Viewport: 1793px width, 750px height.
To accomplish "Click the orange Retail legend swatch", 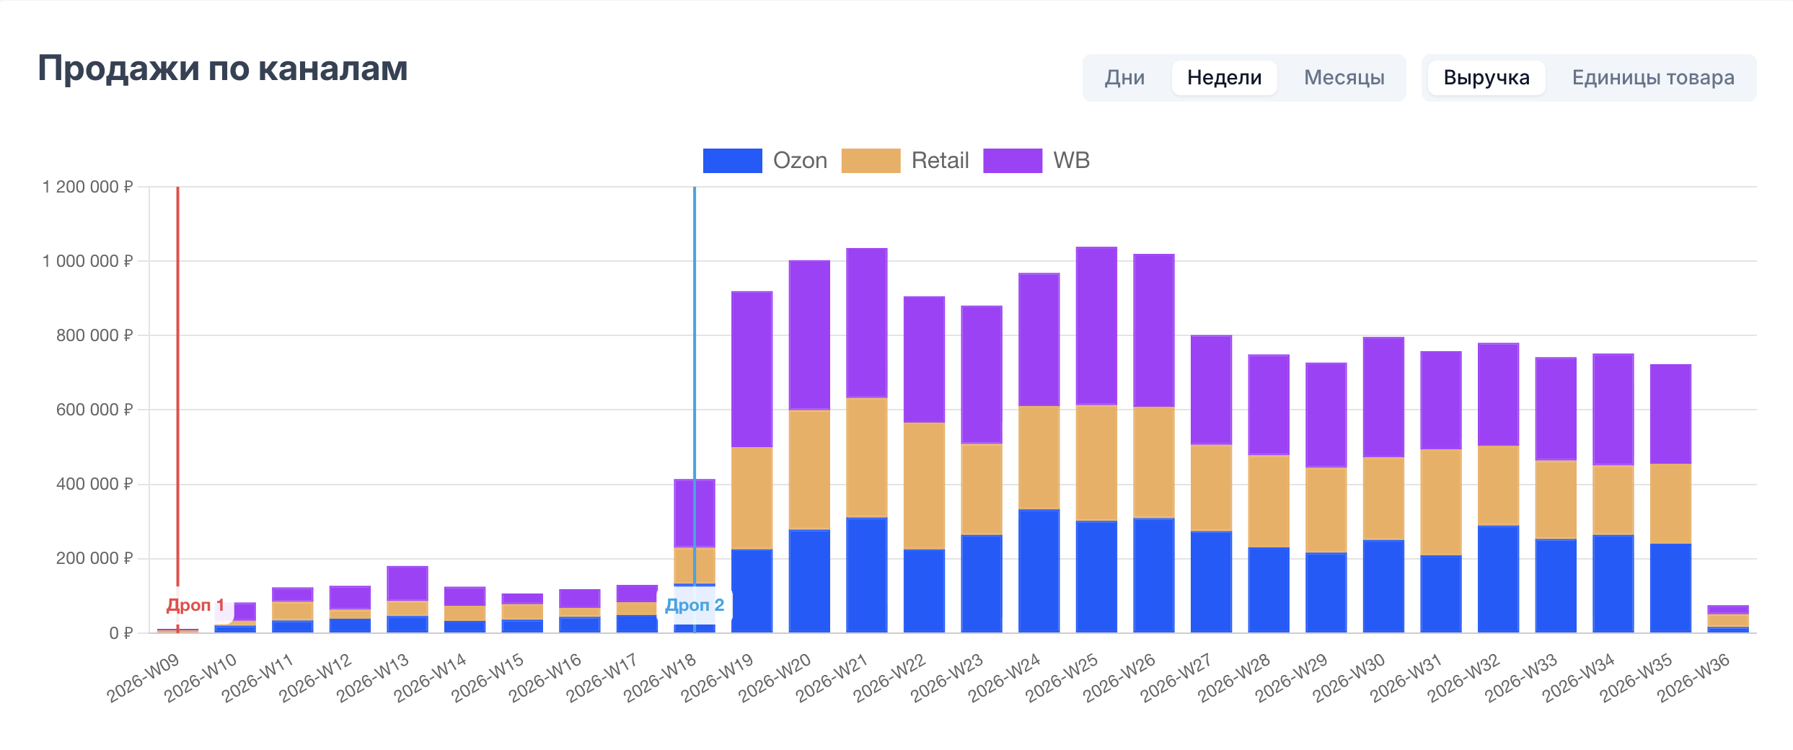I will [871, 160].
